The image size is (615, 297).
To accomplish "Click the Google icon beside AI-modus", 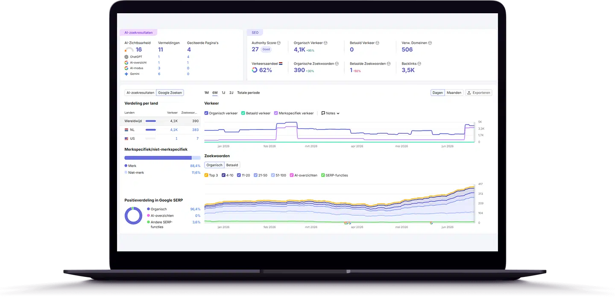I will pyautogui.click(x=126, y=68).
